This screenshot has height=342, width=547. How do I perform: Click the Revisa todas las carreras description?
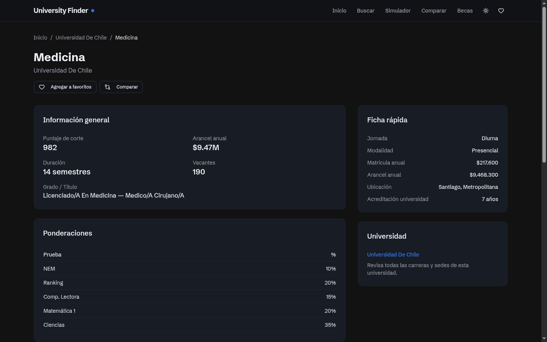click(418, 269)
